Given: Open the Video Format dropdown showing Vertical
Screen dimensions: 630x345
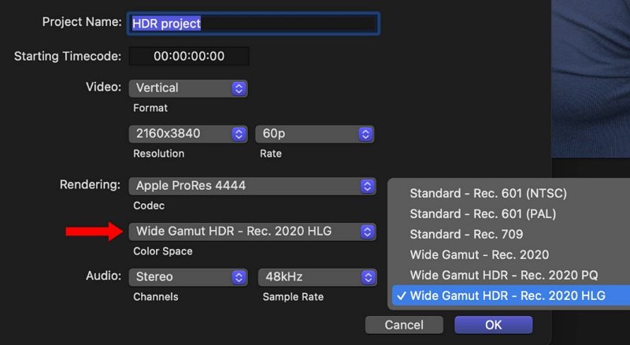Looking at the screenshot, I should tap(188, 88).
